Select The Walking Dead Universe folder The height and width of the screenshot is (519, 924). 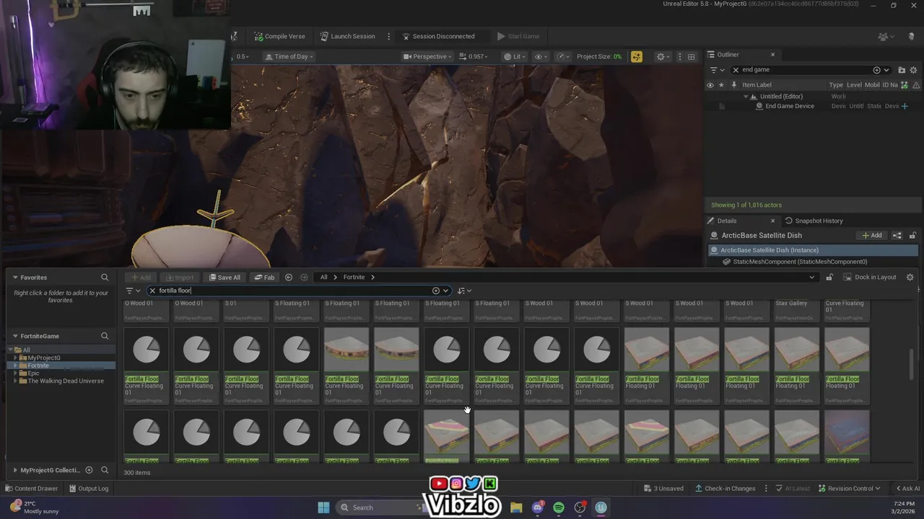pyautogui.click(x=65, y=381)
